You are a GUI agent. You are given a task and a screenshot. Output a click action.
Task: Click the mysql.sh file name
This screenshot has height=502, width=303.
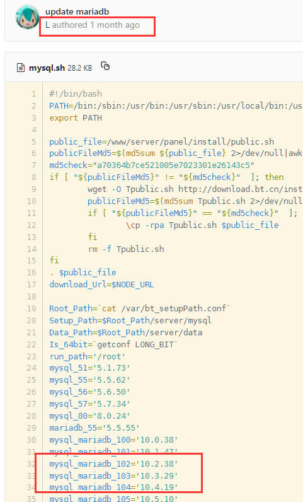[47, 68]
